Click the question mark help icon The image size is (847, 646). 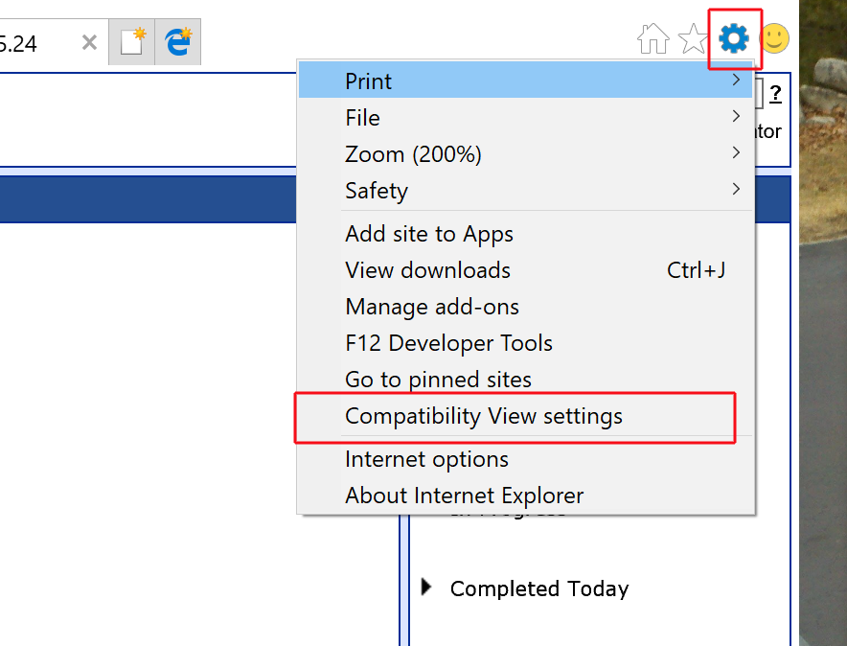coord(775,94)
